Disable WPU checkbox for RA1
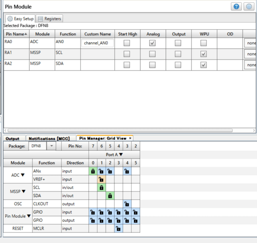 click(204, 54)
